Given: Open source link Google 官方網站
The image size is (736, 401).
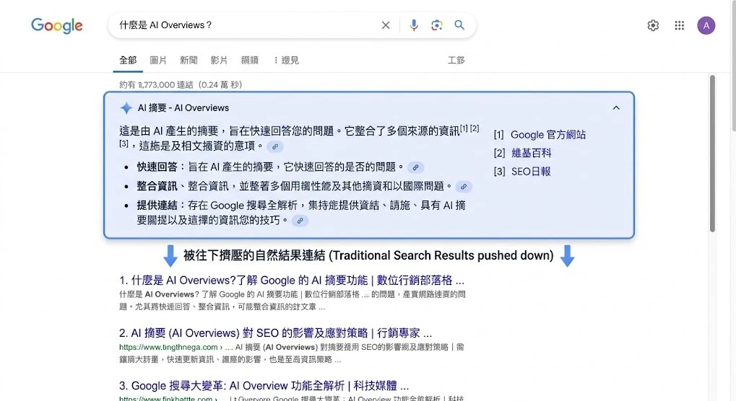Looking at the screenshot, I should tap(548, 135).
